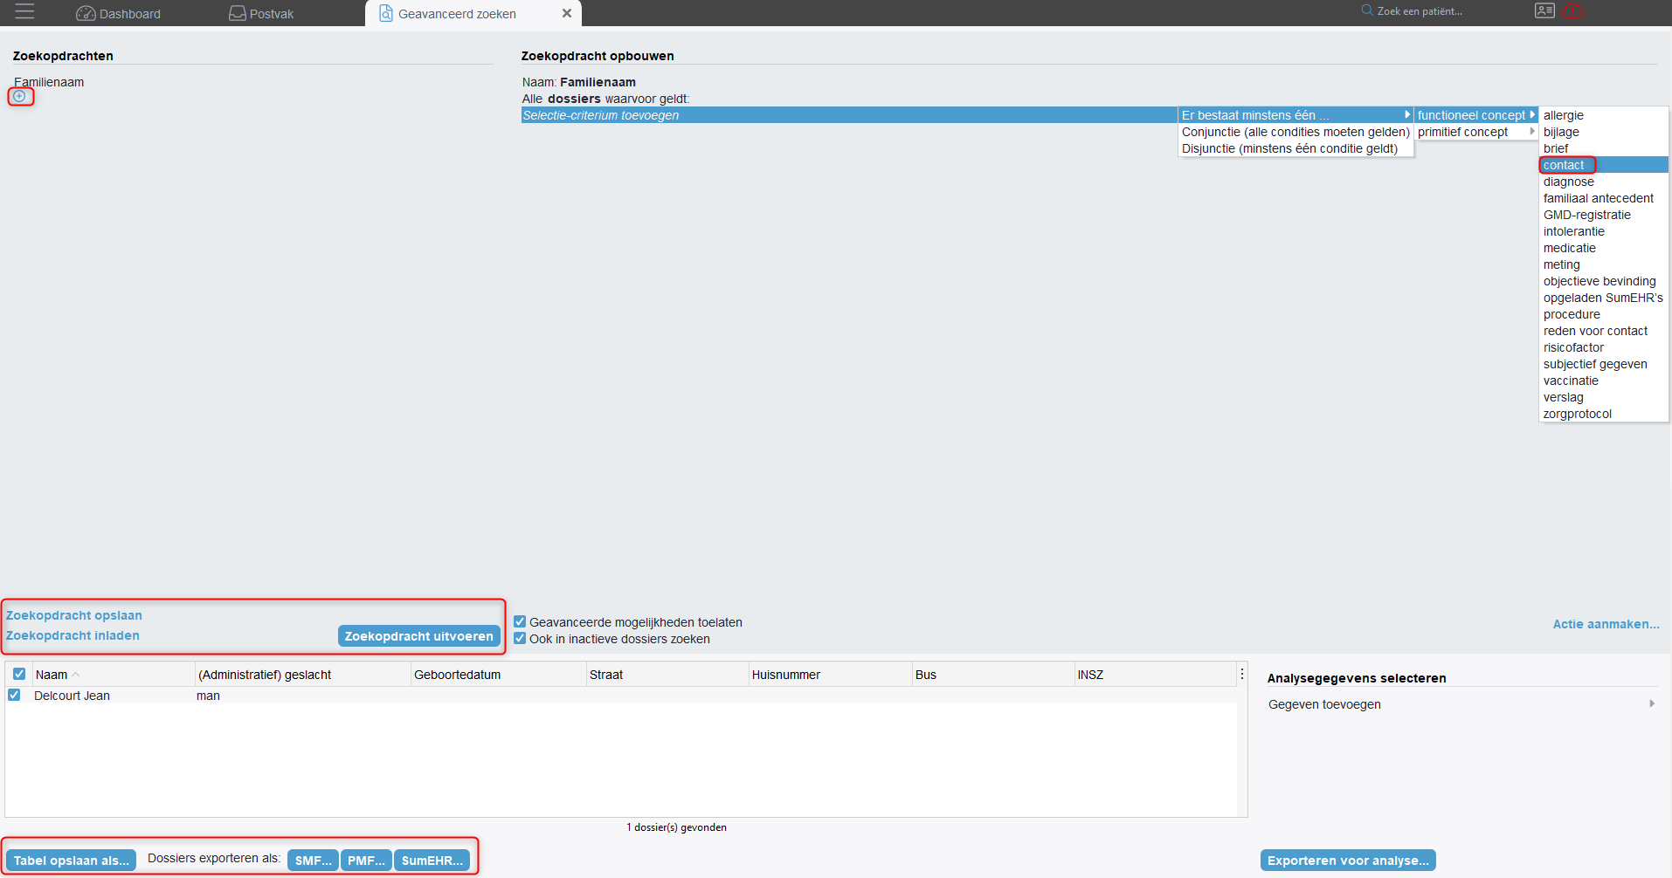Click (Administratief) geslacht column header
The width and height of the screenshot is (1672, 878).
pos(302,675)
